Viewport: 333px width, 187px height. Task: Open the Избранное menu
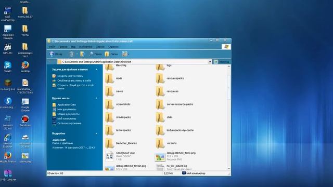85,47
